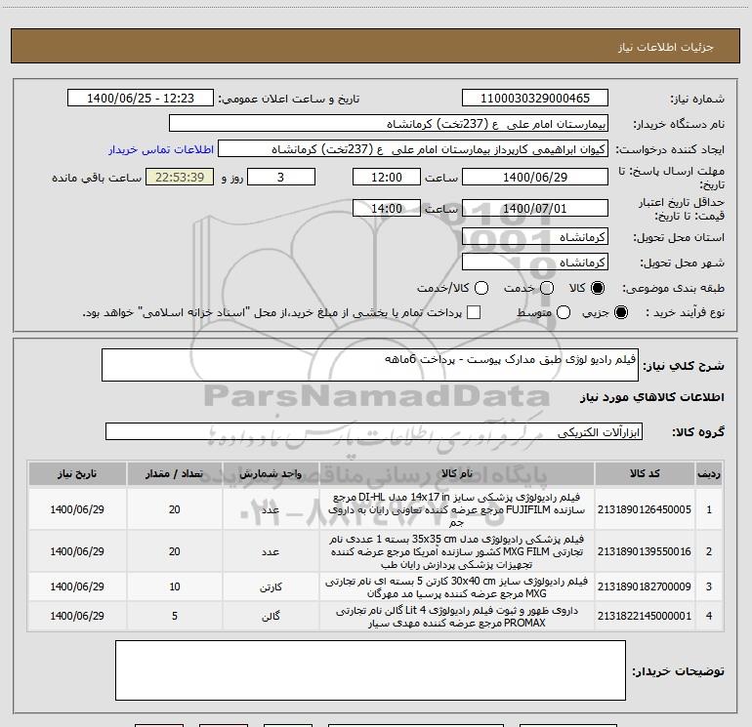Click quantity 10 in row 3
Image resolution: width=752 pixels, height=727 pixels.
(x=175, y=586)
